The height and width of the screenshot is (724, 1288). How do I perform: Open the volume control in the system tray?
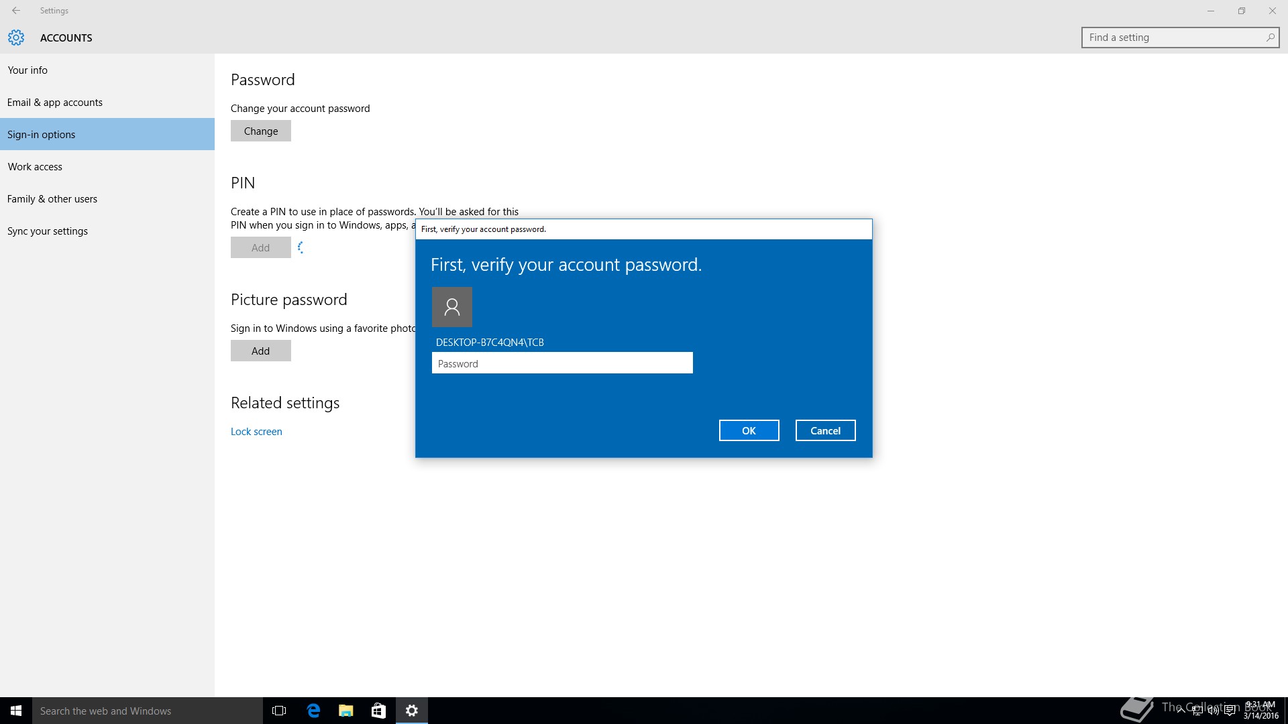1214,711
